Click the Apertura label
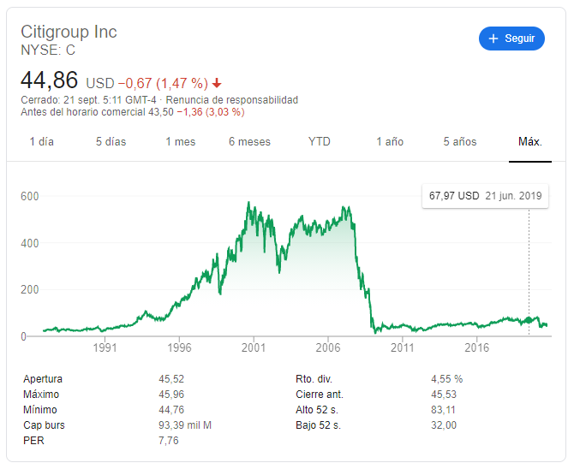 point(43,379)
